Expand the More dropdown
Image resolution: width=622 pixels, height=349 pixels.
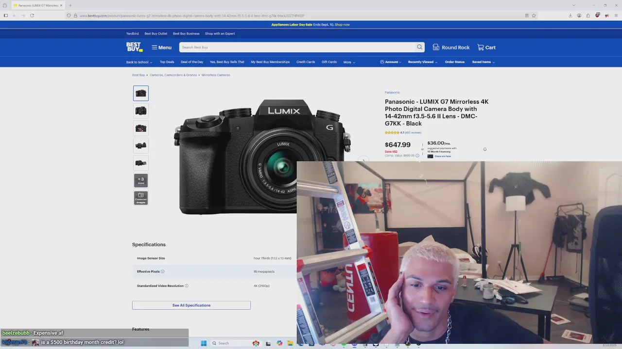click(349, 62)
